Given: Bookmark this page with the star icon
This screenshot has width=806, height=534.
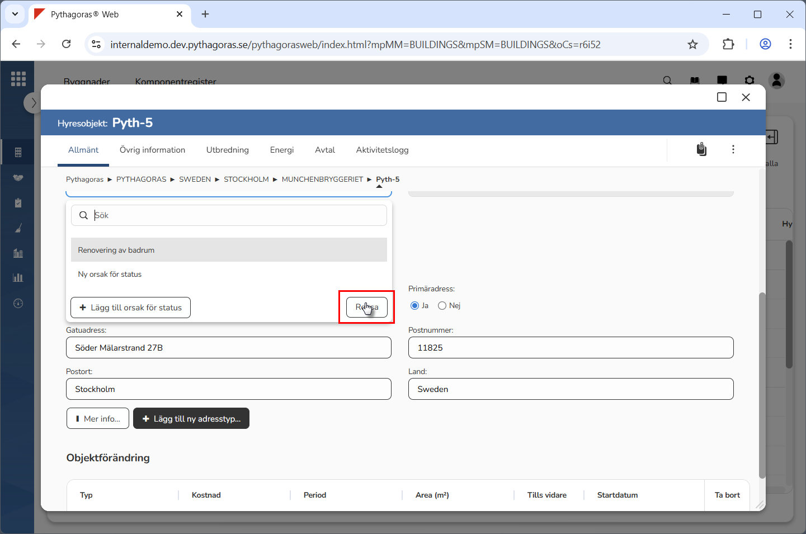Looking at the screenshot, I should [x=692, y=45].
